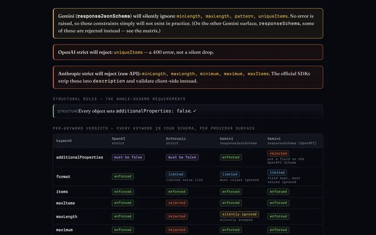Select the maxLength keyword row label
Screen dimensions: 376x235
[66, 217]
